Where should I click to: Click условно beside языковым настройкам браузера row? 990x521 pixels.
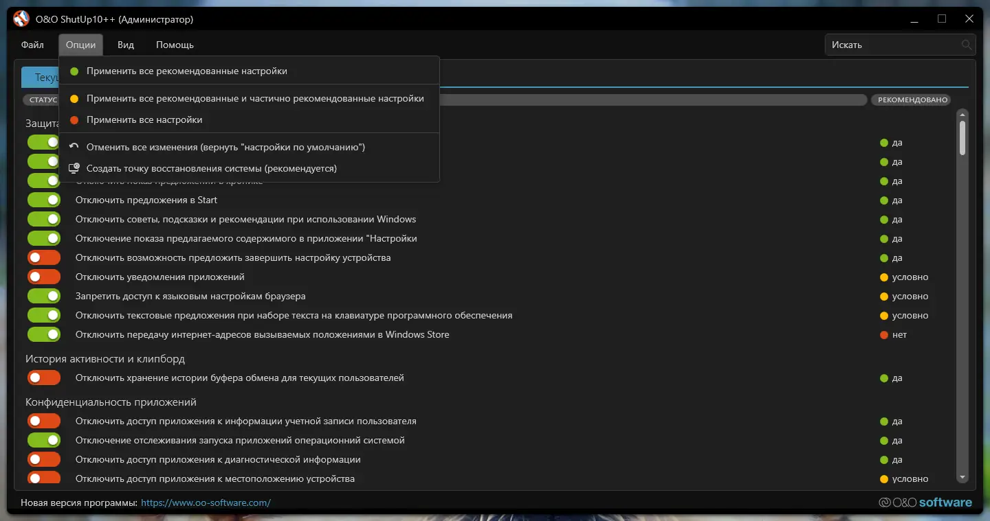pyautogui.click(x=904, y=297)
